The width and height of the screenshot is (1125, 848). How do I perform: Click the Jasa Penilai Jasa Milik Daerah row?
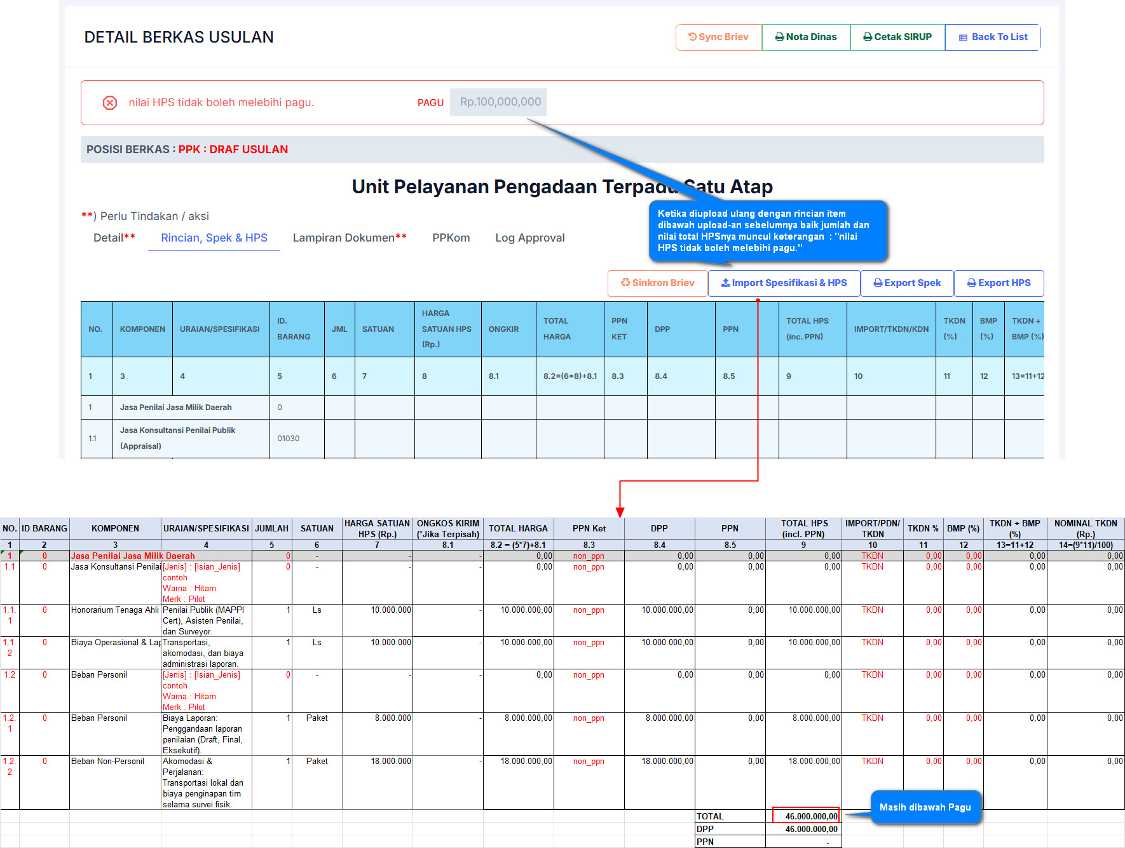175,407
